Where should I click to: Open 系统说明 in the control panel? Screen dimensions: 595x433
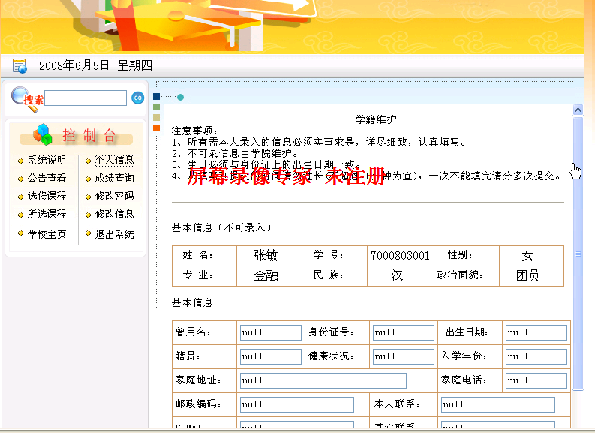tap(47, 161)
